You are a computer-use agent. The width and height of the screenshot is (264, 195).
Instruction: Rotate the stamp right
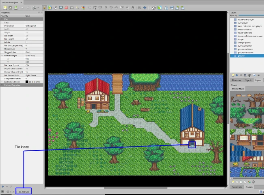(x=183, y=8)
